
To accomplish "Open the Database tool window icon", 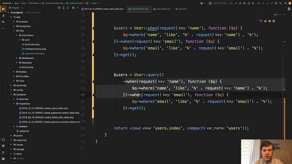I will [289, 9].
